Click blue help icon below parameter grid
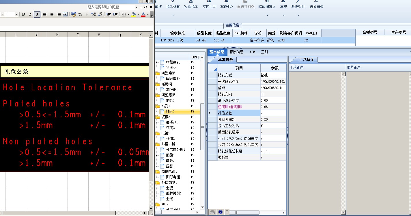Screen dimensions: 411x216 [221, 212]
